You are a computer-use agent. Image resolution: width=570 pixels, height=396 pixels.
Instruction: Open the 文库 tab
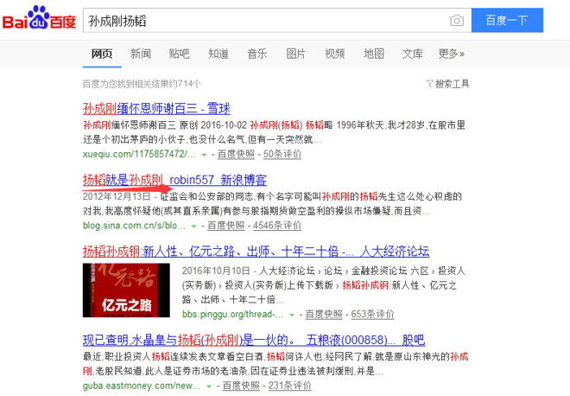412,54
